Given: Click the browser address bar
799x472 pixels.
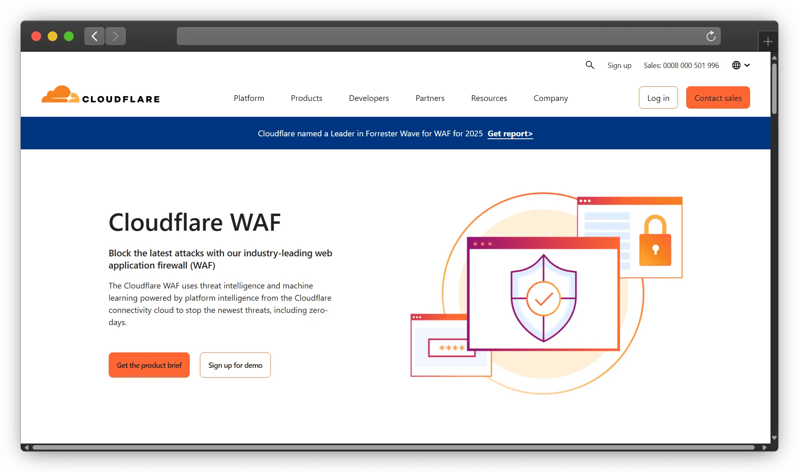Looking at the screenshot, I should pyautogui.click(x=440, y=36).
